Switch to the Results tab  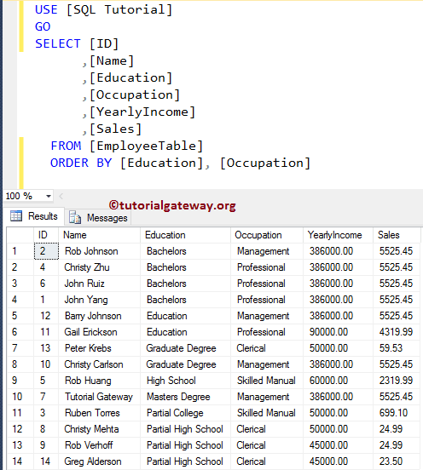coord(34,216)
